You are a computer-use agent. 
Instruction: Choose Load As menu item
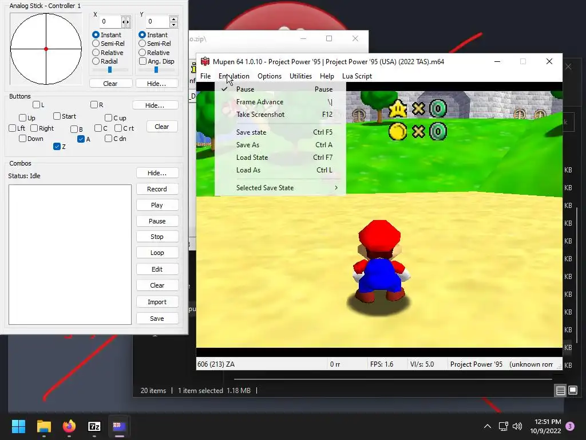click(280, 170)
